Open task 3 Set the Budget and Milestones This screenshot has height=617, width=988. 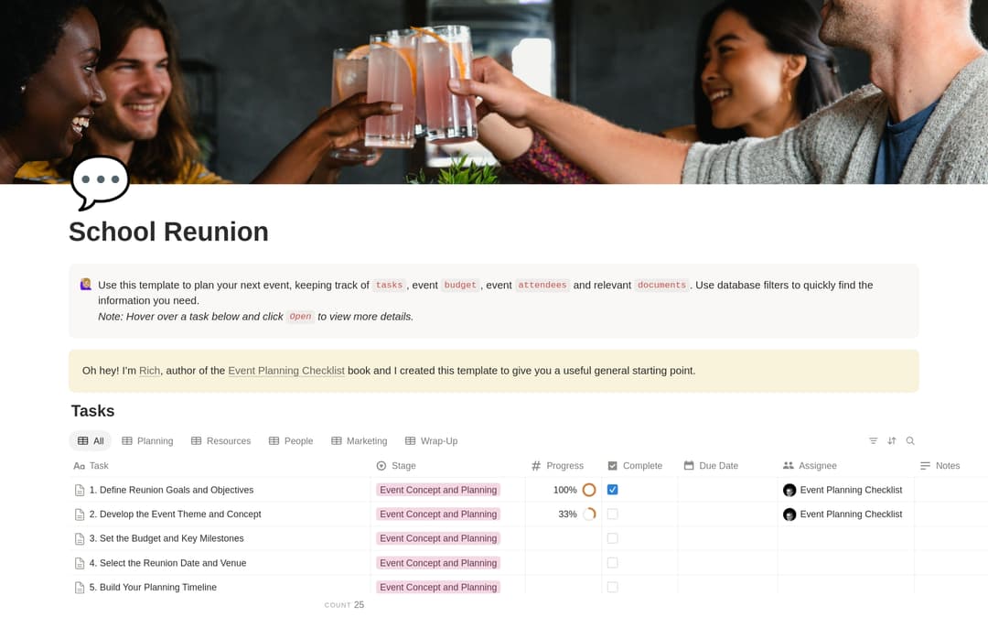(166, 538)
